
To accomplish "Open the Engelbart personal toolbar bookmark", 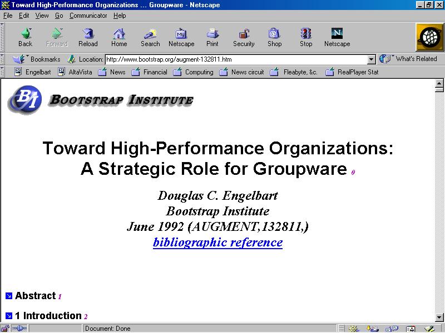I will (x=33, y=72).
